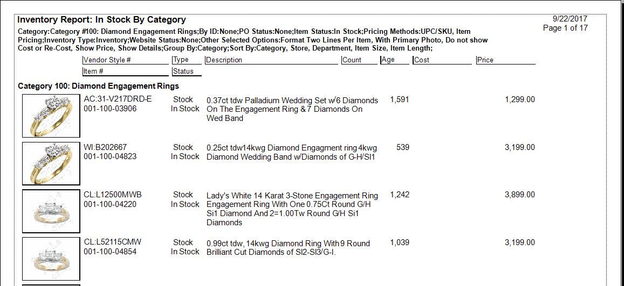Select the Category 100 Diamond Engagement Rings heading
The image size is (624, 286).
(98, 86)
